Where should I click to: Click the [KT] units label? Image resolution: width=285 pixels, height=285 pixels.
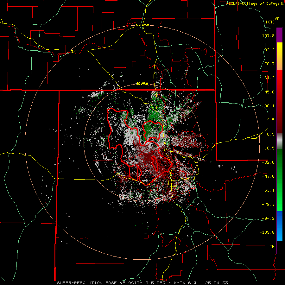coord(270,22)
